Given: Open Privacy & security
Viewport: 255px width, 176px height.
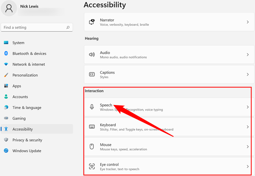Looking at the screenshot, I should [x=37, y=140].
